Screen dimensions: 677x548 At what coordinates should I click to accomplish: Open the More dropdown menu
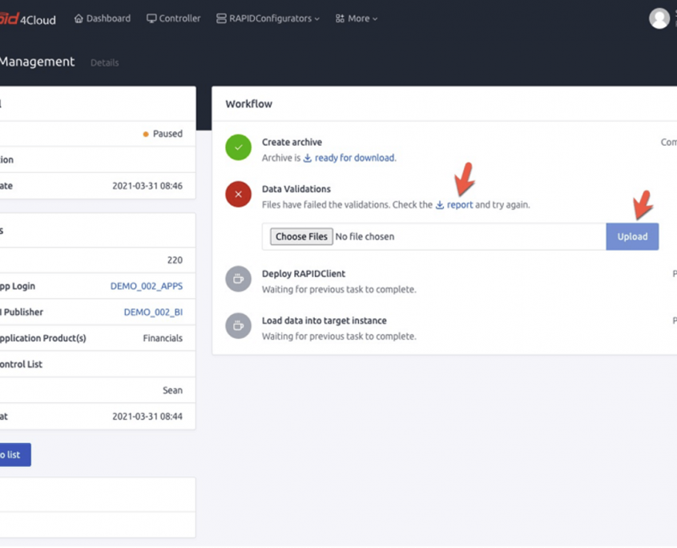[x=357, y=18]
